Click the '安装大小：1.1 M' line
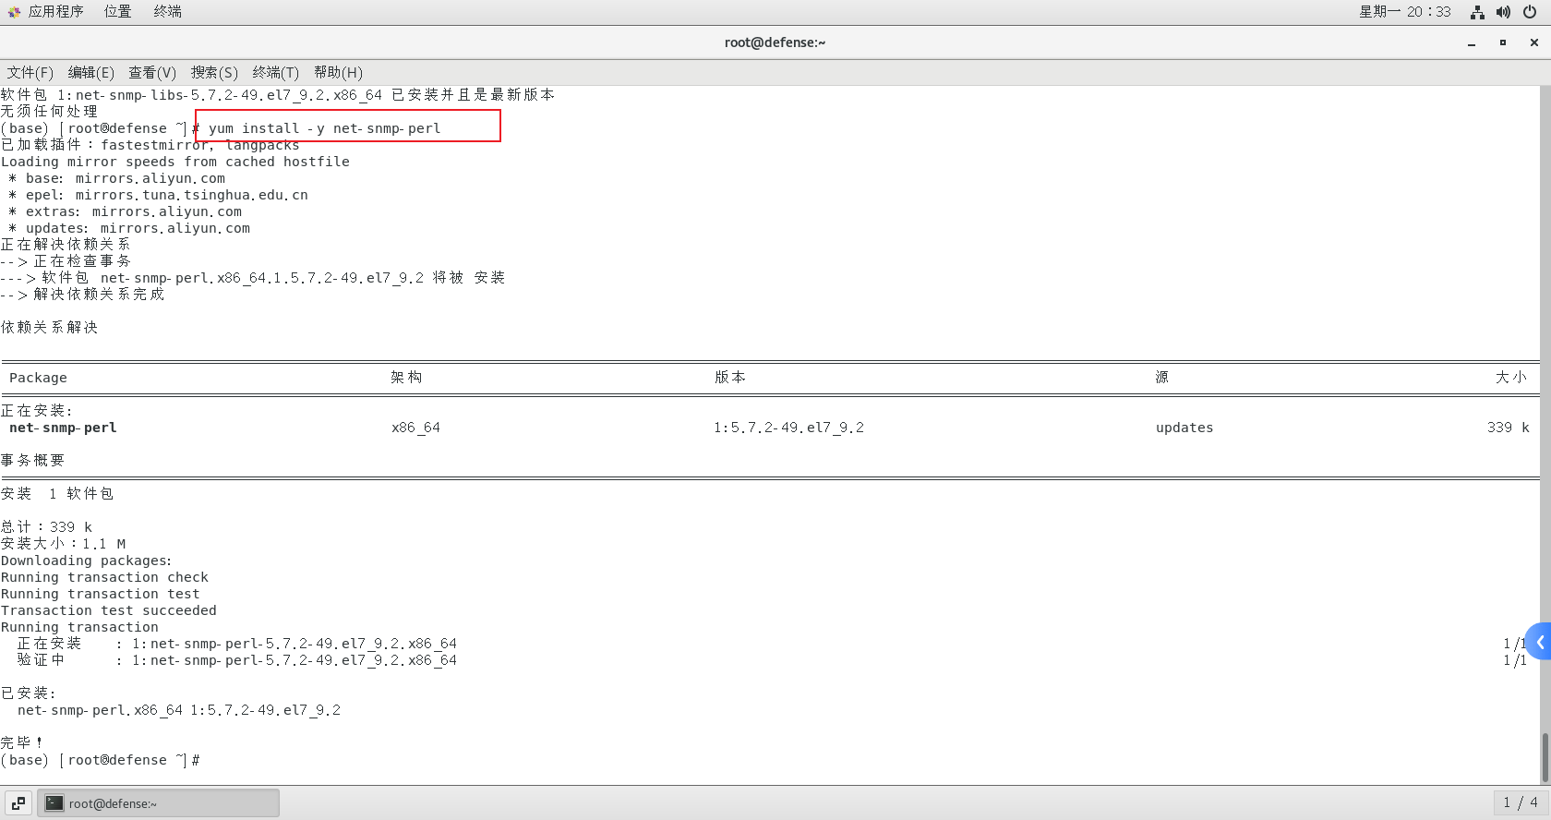This screenshot has width=1551, height=820. pos(63,543)
